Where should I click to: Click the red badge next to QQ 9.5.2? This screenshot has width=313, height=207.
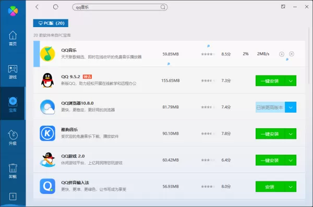coord(87,77)
